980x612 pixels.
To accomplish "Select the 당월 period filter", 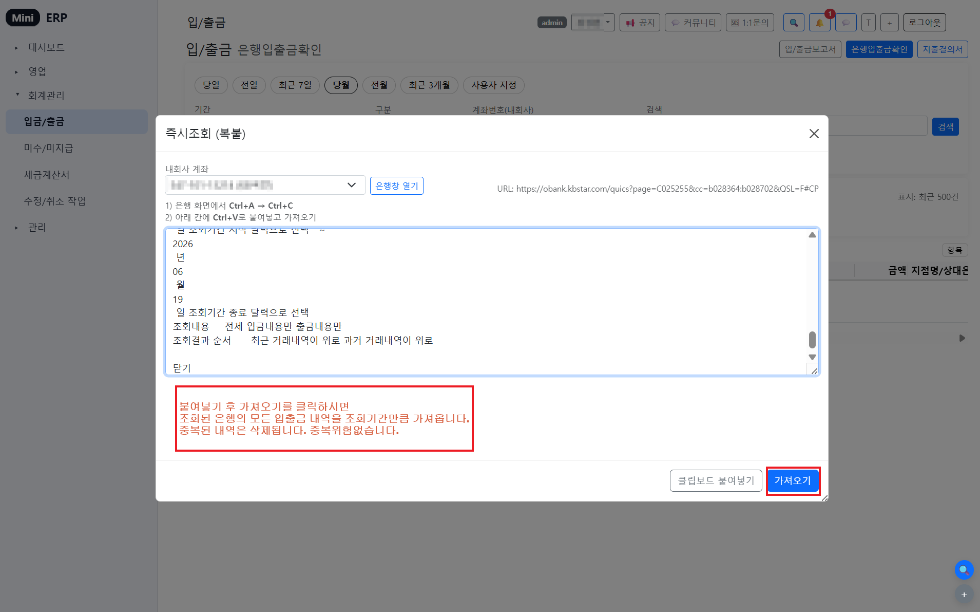I will [x=341, y=85].
